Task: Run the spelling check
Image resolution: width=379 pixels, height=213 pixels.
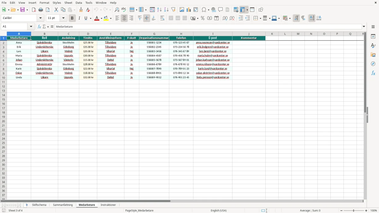Action: point(124,10)
